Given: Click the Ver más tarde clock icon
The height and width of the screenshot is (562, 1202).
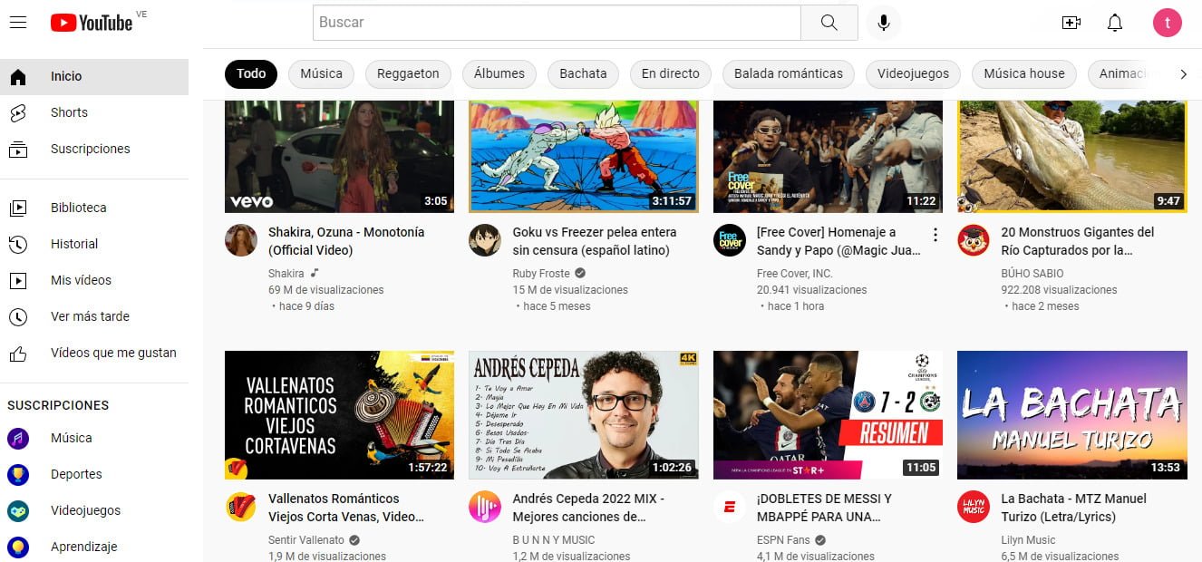Looking at the screenshot, I should click(18, 316).
